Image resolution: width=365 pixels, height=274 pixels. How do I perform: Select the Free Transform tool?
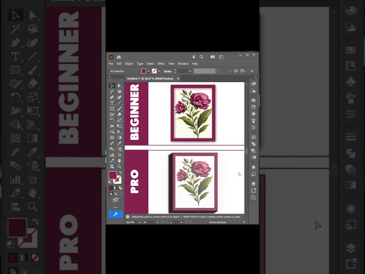[119, 126]
